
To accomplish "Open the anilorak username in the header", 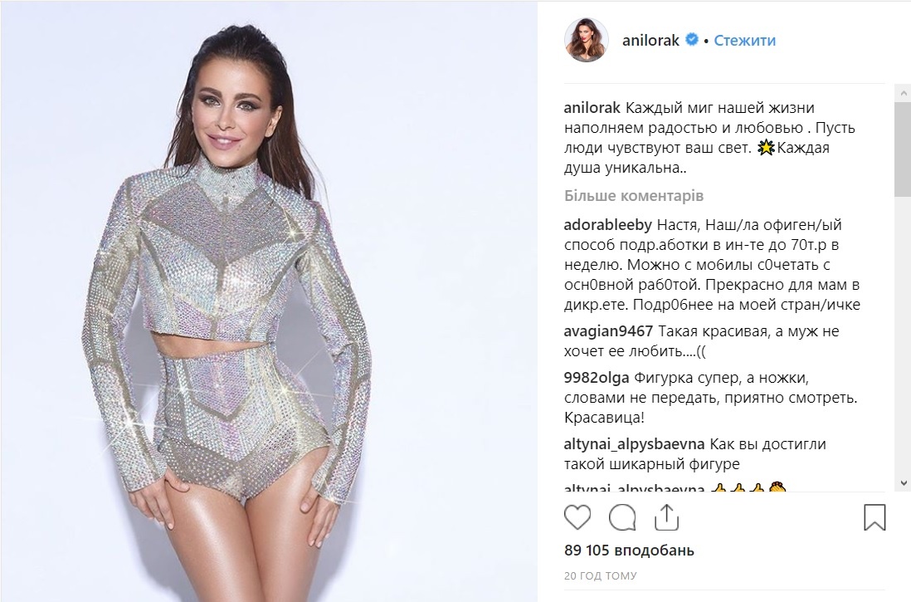I will tap(650, 40).
